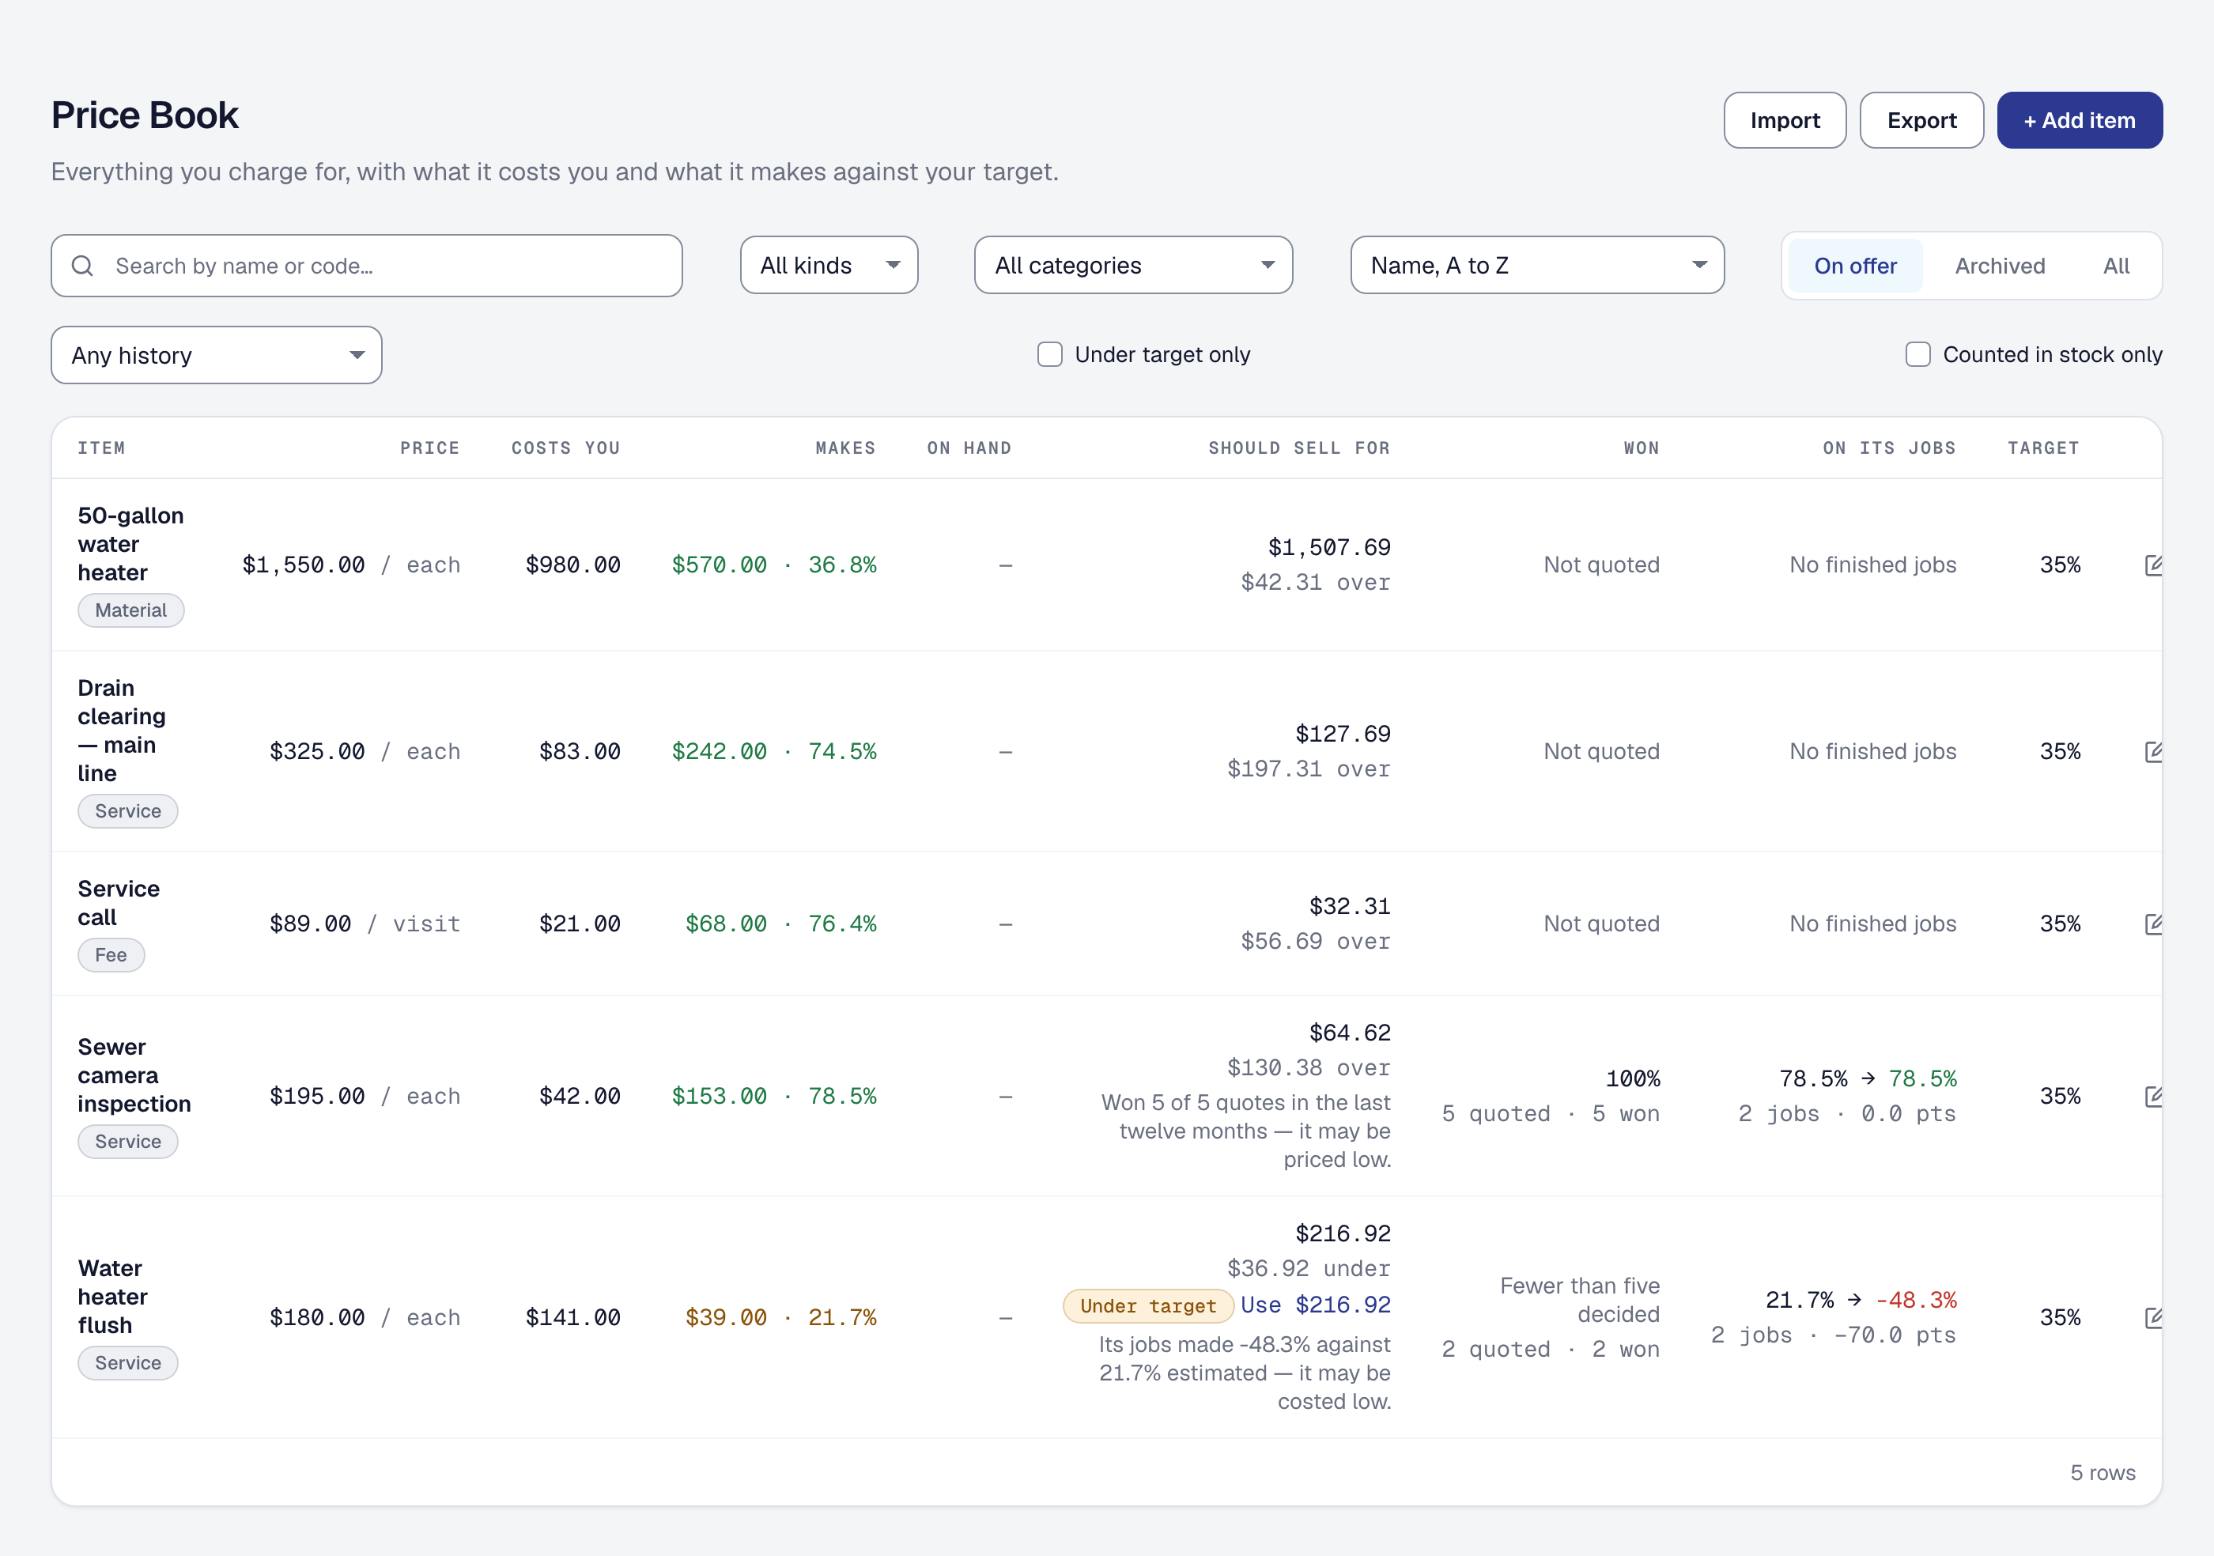Click the ON ITS JOBS column header
The image size is (2214, 1556).
(x=1889, y=448)
